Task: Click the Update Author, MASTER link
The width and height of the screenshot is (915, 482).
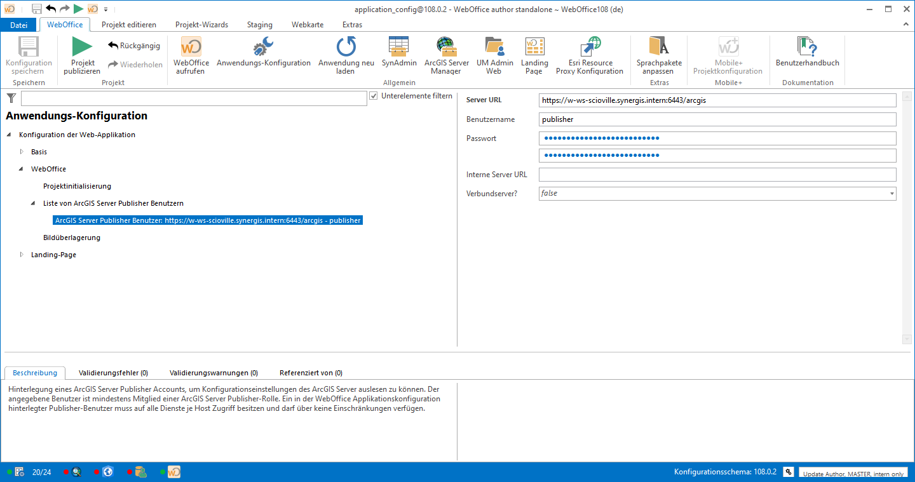Action: click(x=853, y=472)
